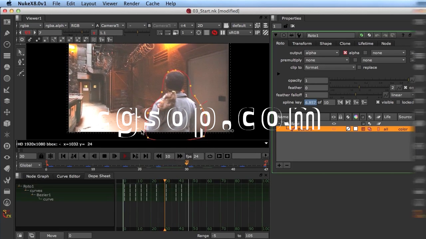Click the viewer gain slider handle

pos(82,33)
